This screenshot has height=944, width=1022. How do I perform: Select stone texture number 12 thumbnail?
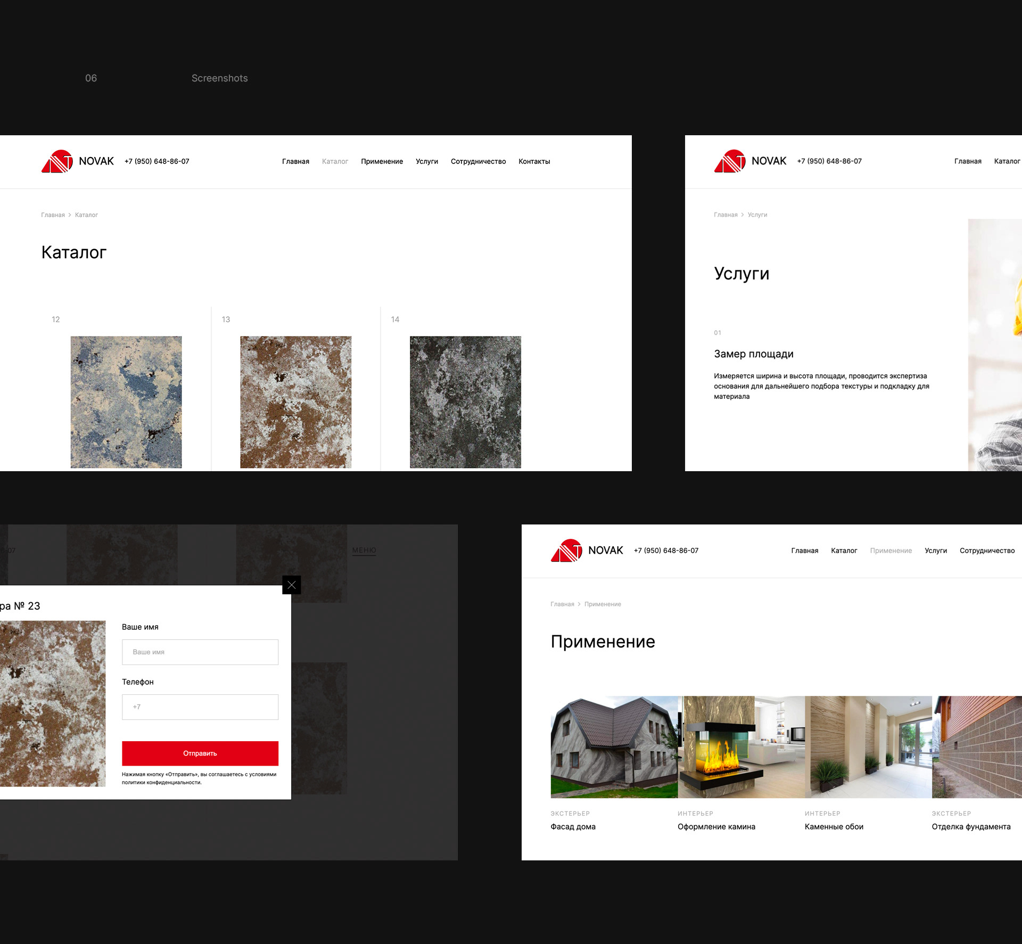126,402
